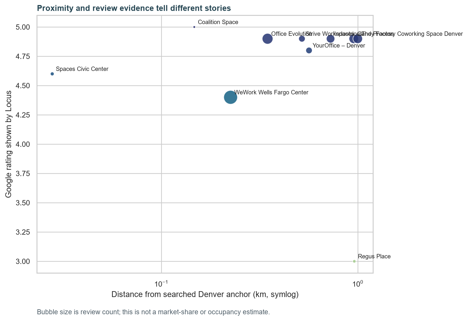The width and height of the screenshot is (468, 321).
Task: Click the 10⁻¹ x-axis tick label
Action: click(161, 284)
